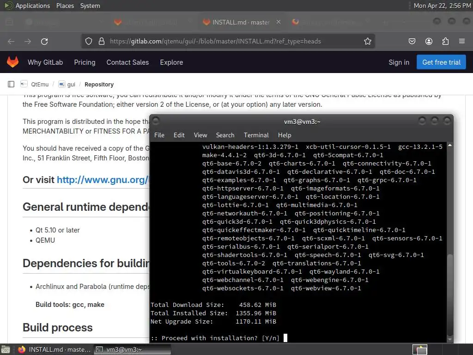This screenshot has height=355, width=473.
Task: Click the Repository breadcrumb
Action: pos(99,85)
